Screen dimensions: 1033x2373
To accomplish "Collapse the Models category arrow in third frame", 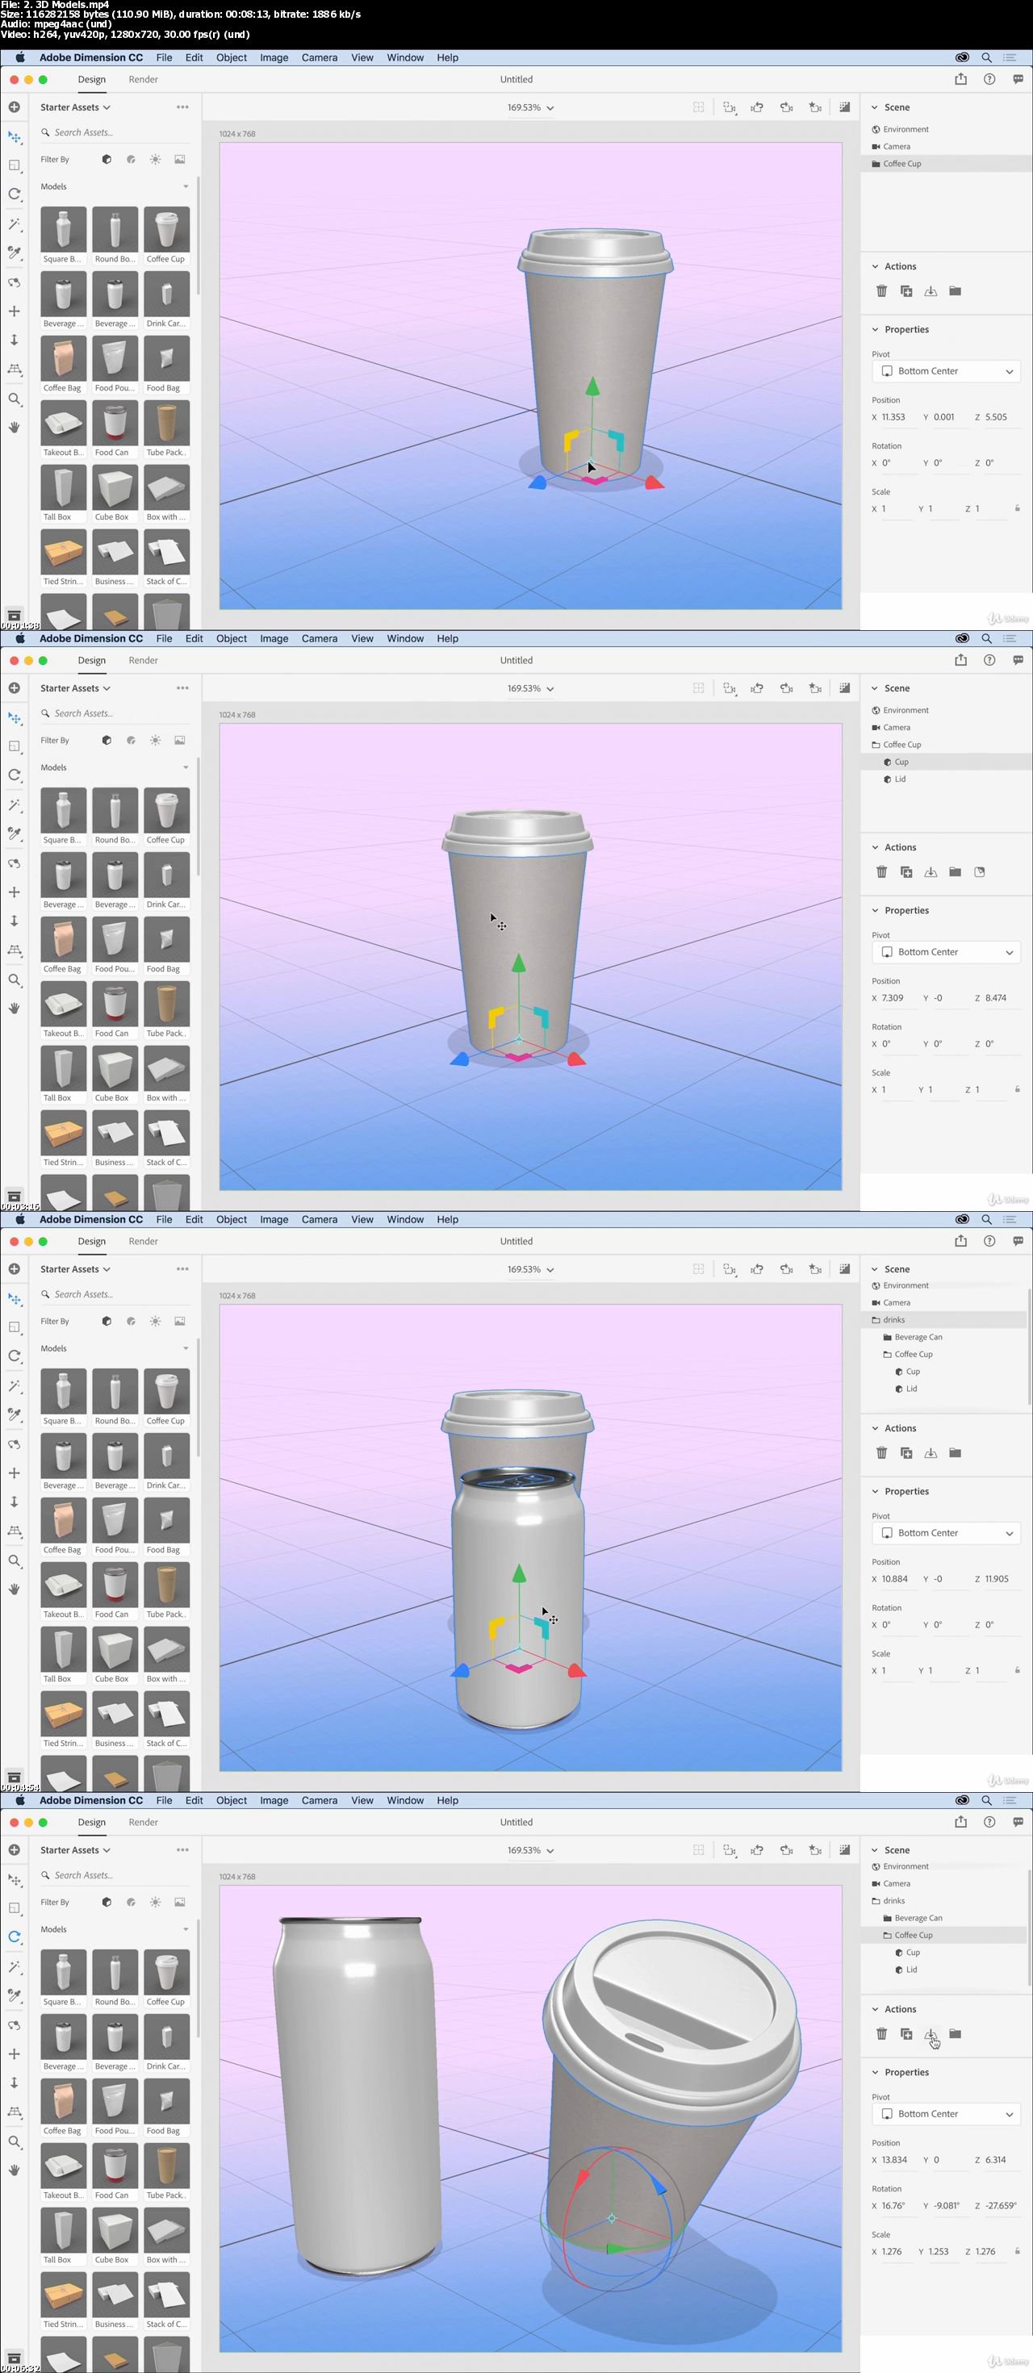I will pyautogui.click(x=186, y=1348).
